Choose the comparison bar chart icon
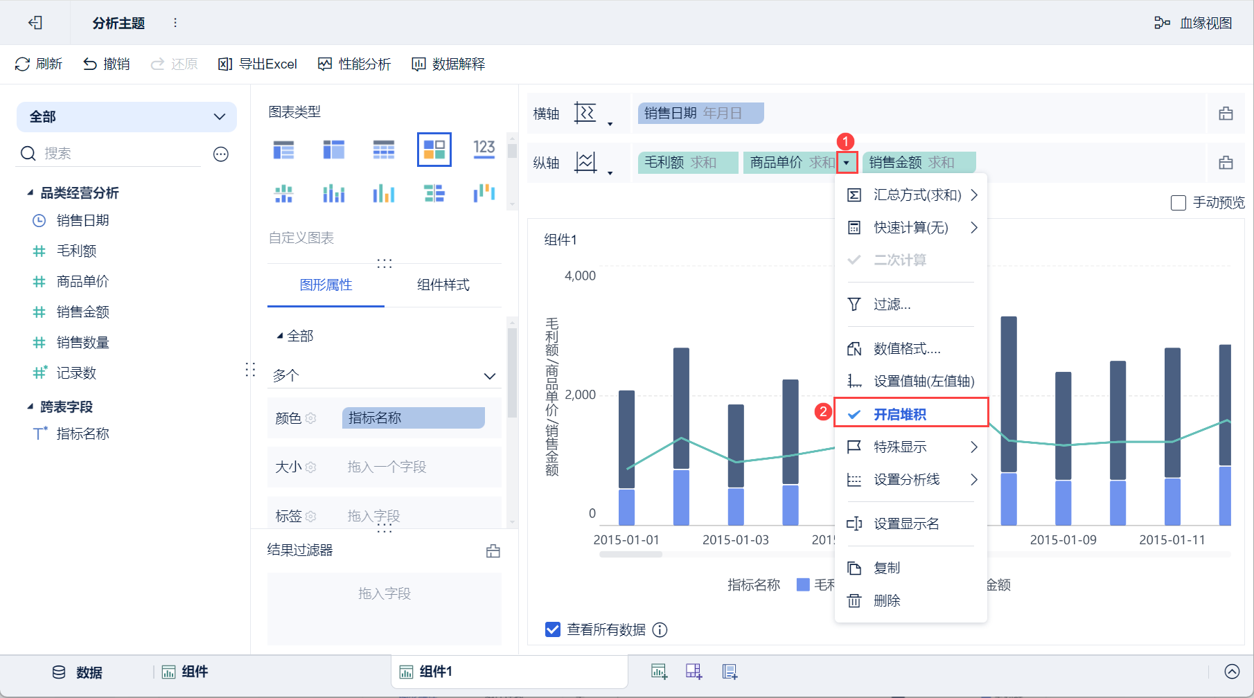The width and height of the screenshot is (1254, 698). tap(434, 193)
